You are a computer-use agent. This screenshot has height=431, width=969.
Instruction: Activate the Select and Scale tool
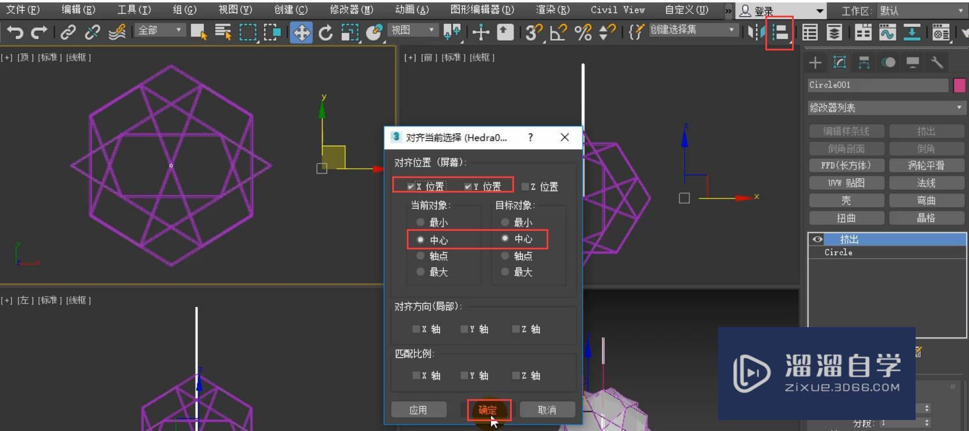point(350,32)
